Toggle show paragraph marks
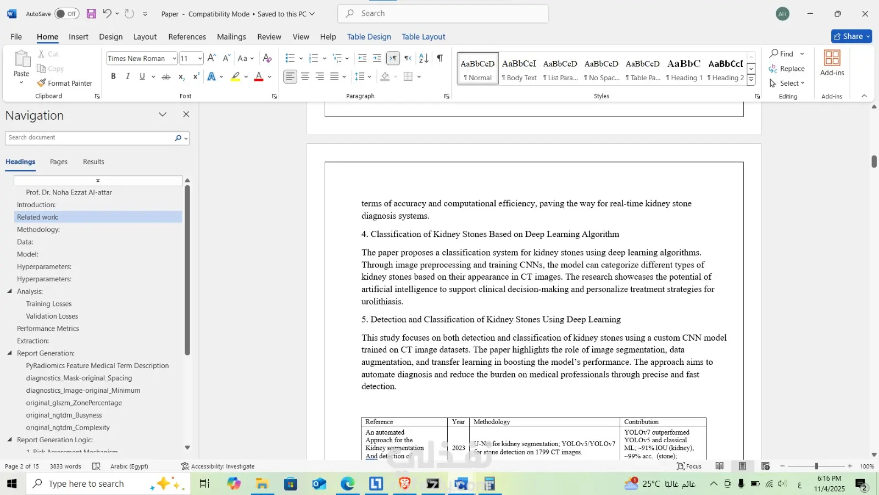This screenshot has height=495, width=879. [x=440, y=58]
